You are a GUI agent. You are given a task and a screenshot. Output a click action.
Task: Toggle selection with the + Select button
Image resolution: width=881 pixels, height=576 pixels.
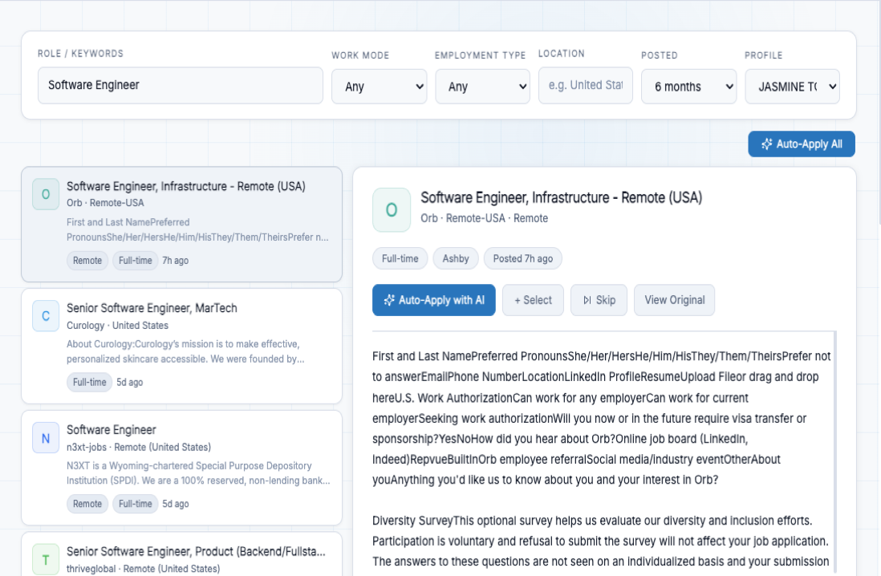pyautogui.click(x=533, y=300)
